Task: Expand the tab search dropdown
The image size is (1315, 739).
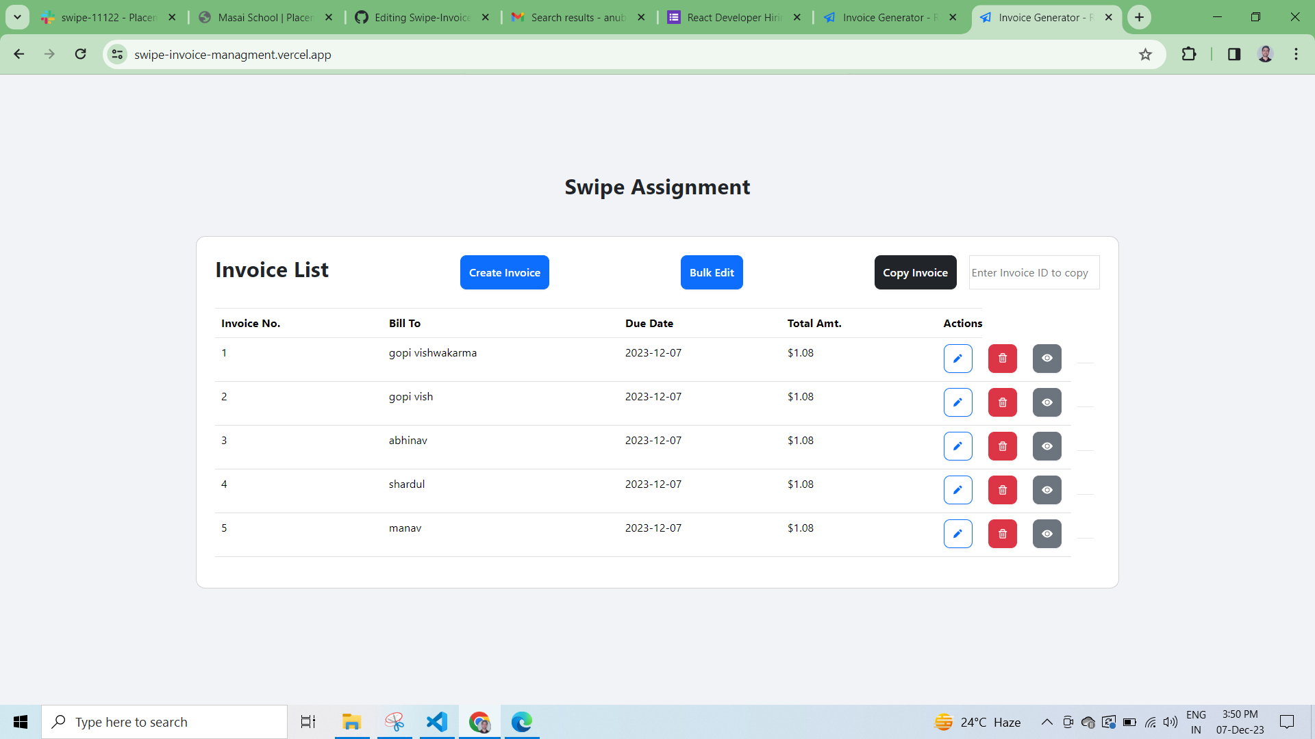Action: tap(17, 17)
